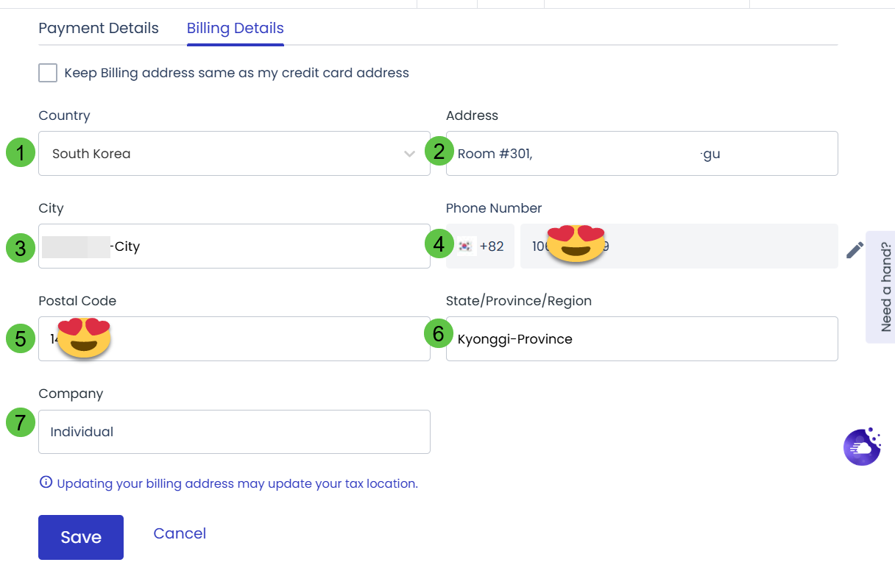Viewport: 895px width, 565px height.
Task: Open the purple cloud assistant icon
Action: (862, 447)
